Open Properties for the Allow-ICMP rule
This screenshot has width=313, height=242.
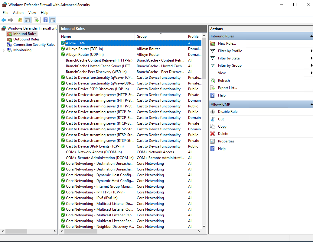pos(226,141)
